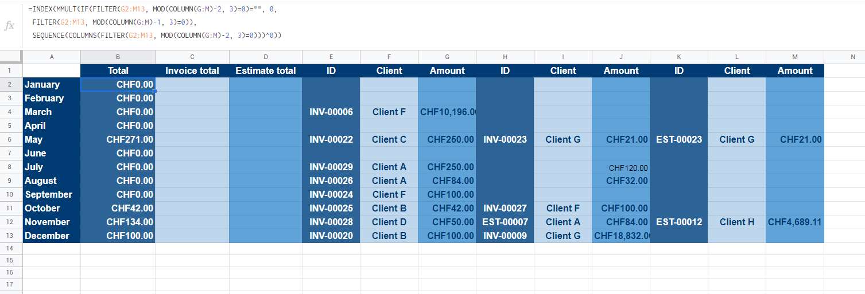The width and height of the screenshot is (865, 294).
Task: Select column B header
Action: point(118,57)
